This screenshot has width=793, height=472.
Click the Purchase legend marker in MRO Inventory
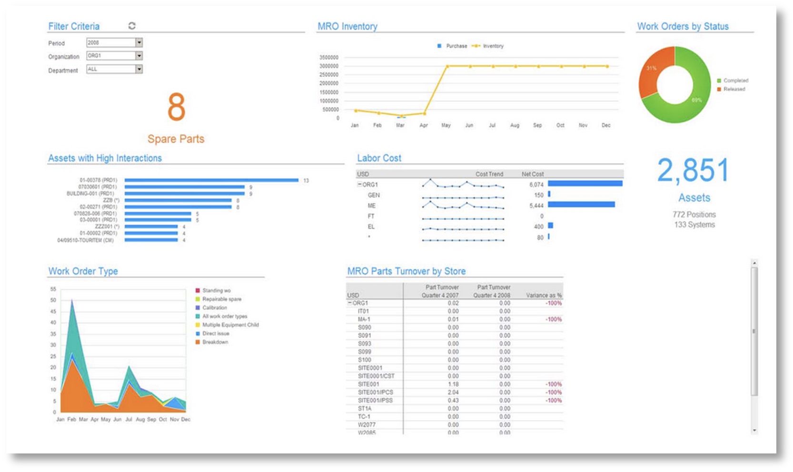[439, 46]
